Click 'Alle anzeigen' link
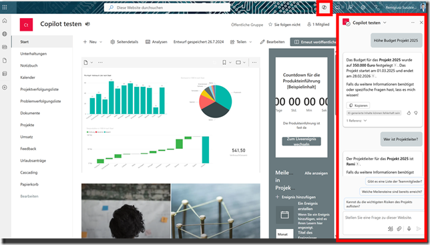 (316, 173)
